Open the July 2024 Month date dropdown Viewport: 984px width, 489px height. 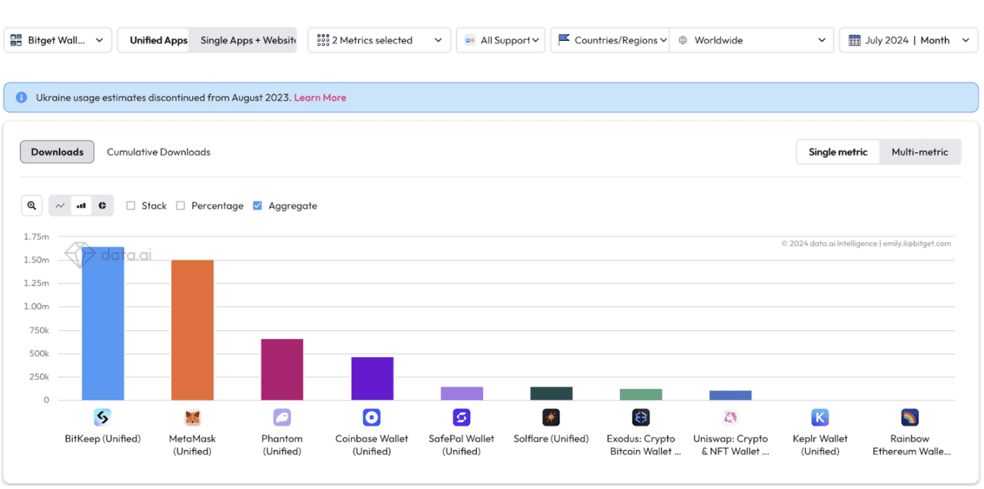pyautogui.click(x=908, y=40)
